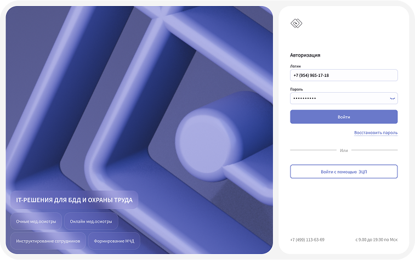The height and width of the screenshot is (260, 415).
Task: Click the Пароль field label
Action: pyautogui.click(x=297, y=89)
